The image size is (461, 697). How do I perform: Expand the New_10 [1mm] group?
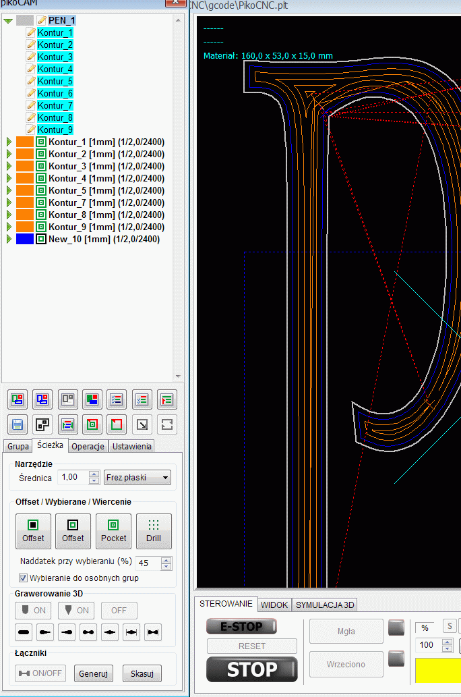click(9, 239)
